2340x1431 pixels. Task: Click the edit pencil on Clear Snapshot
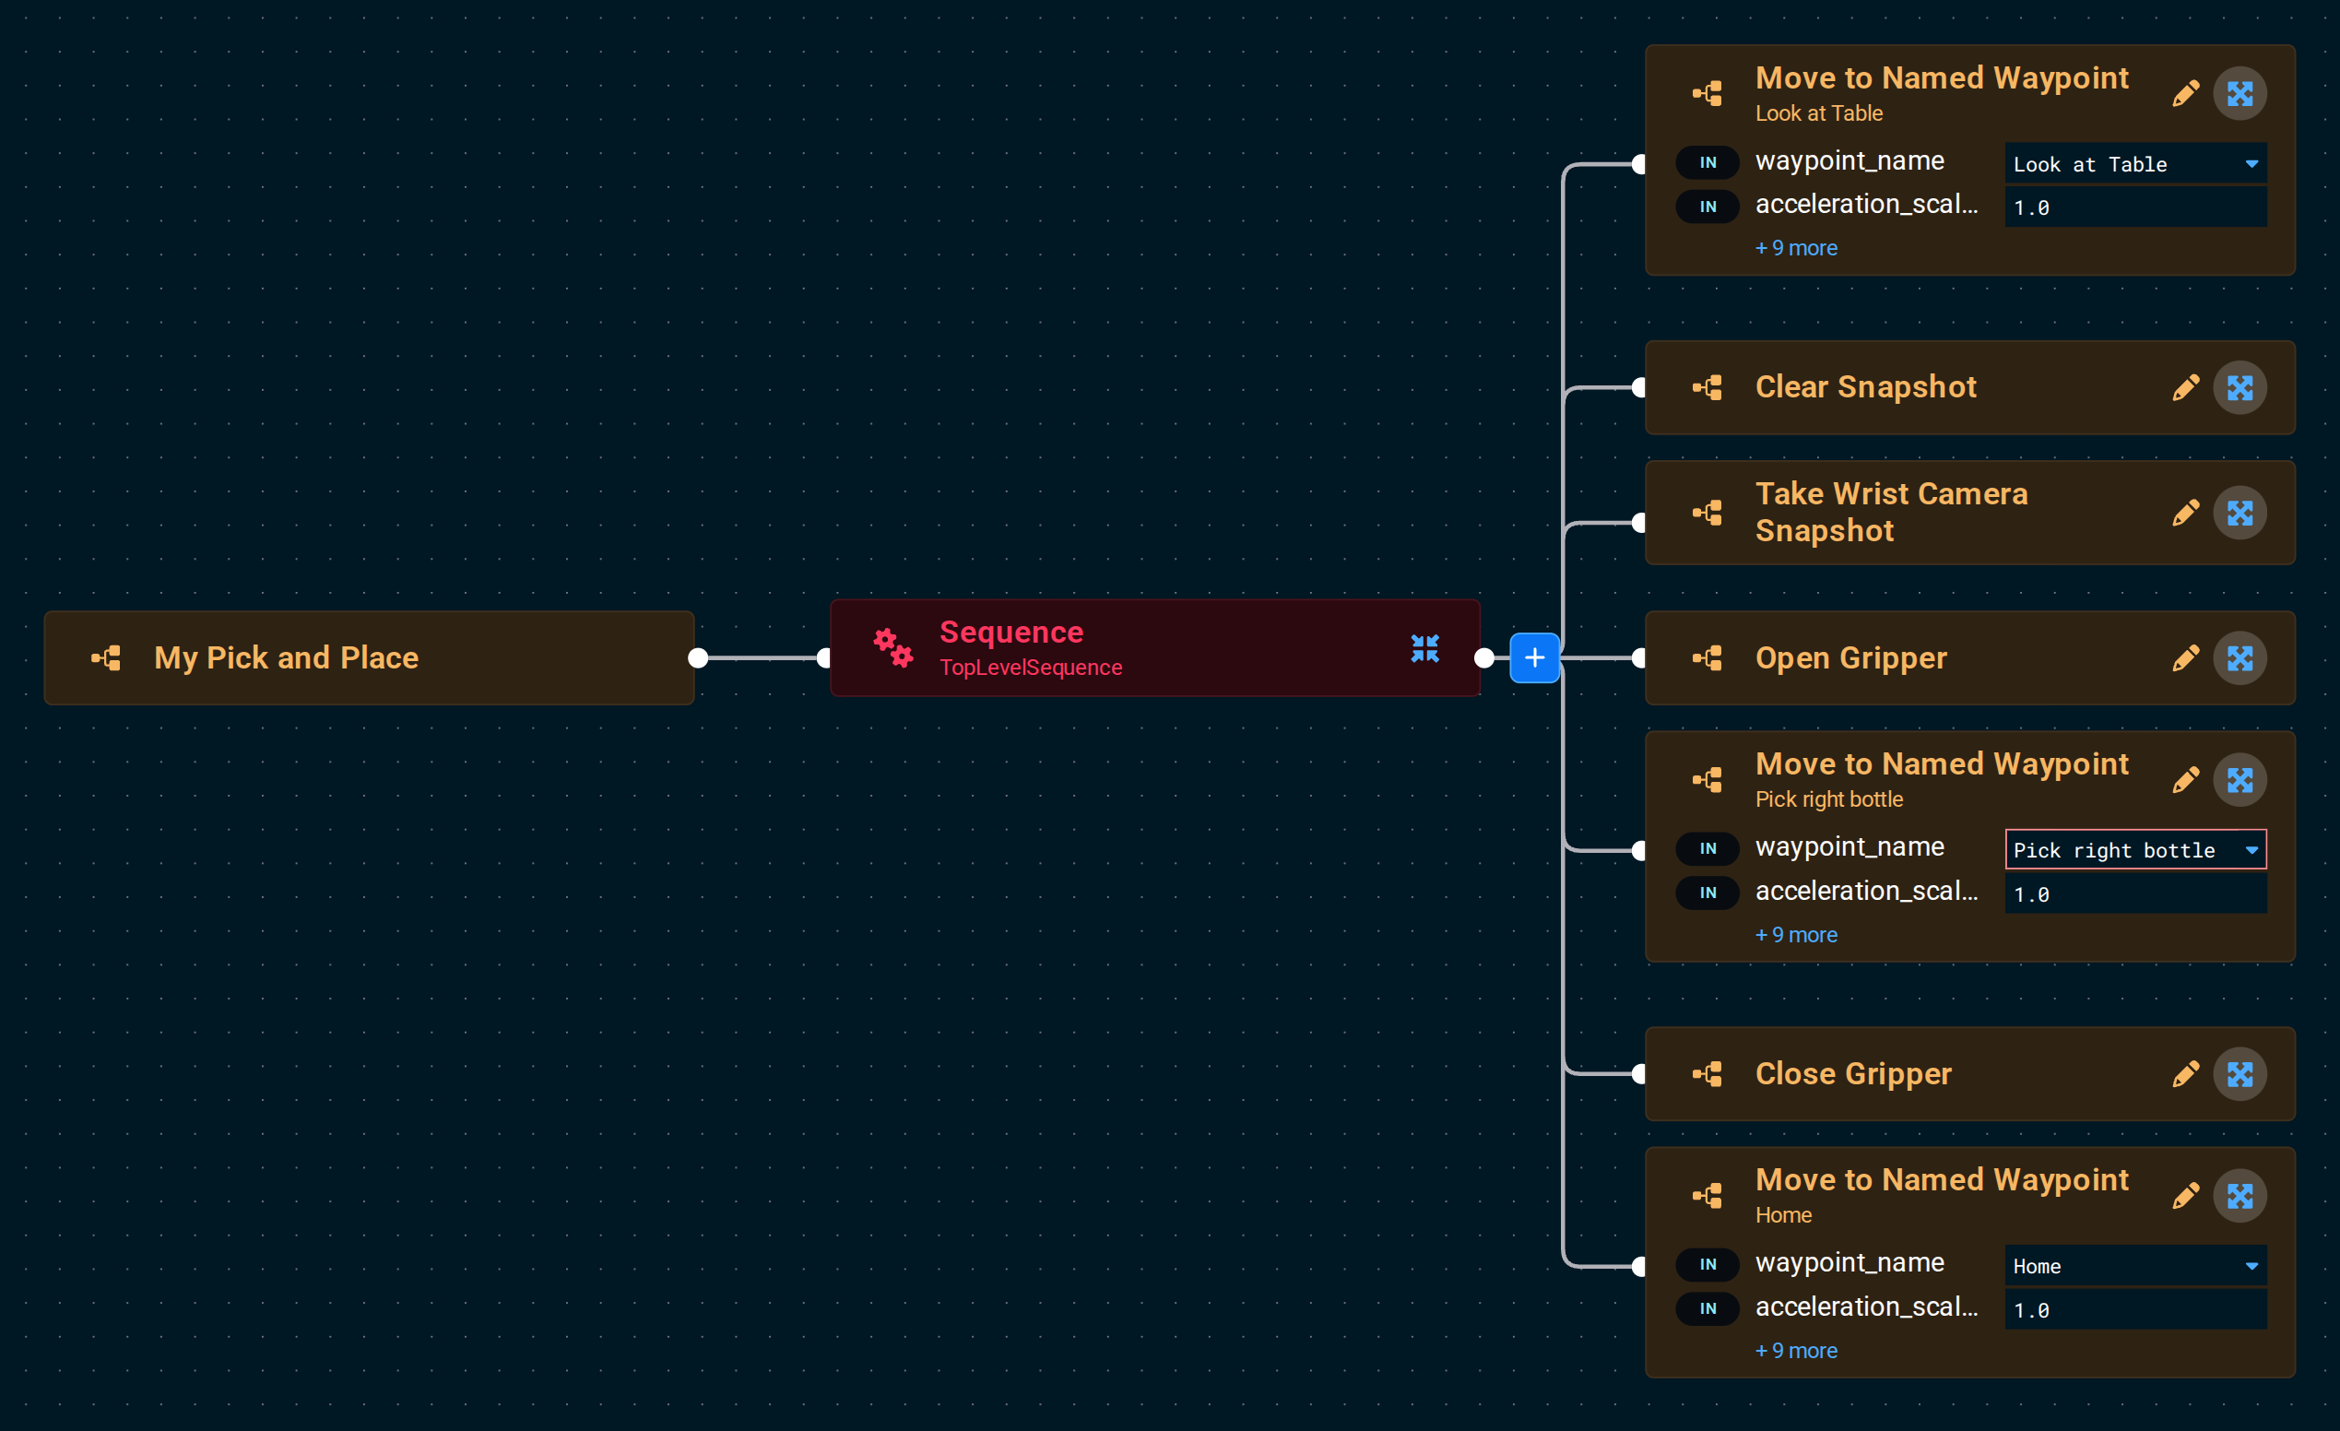[2185, 387]
